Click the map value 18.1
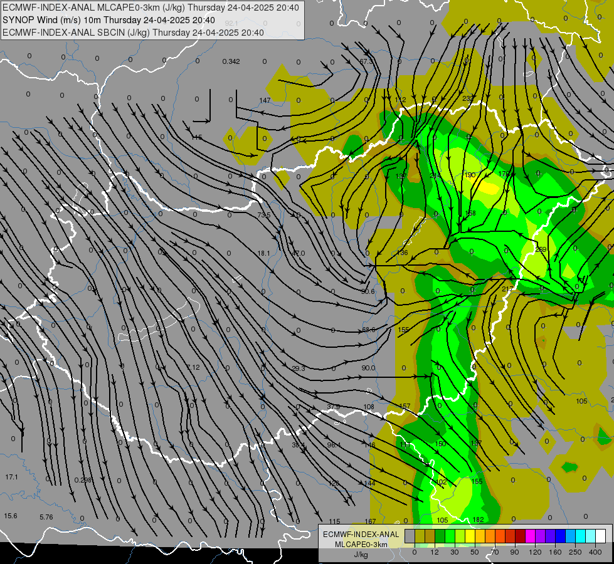 [264, 253]
